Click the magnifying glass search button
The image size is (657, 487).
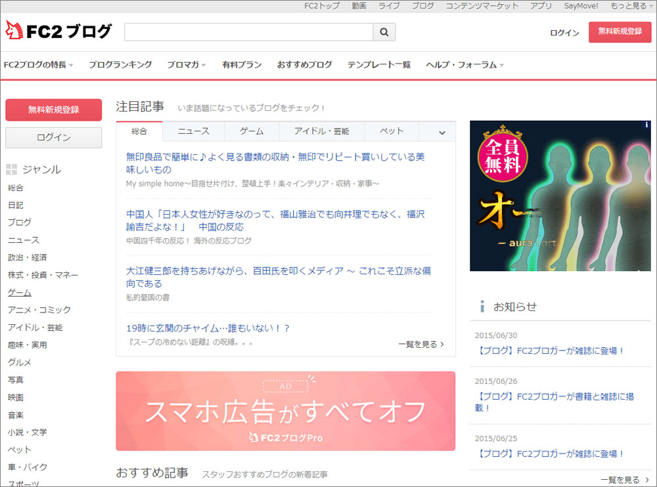384,32
